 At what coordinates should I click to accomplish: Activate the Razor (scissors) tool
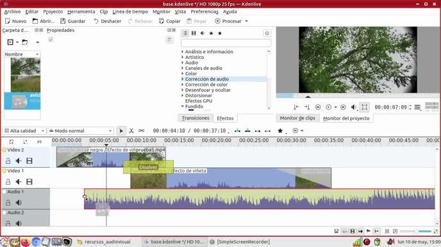(x=131, y=131)
